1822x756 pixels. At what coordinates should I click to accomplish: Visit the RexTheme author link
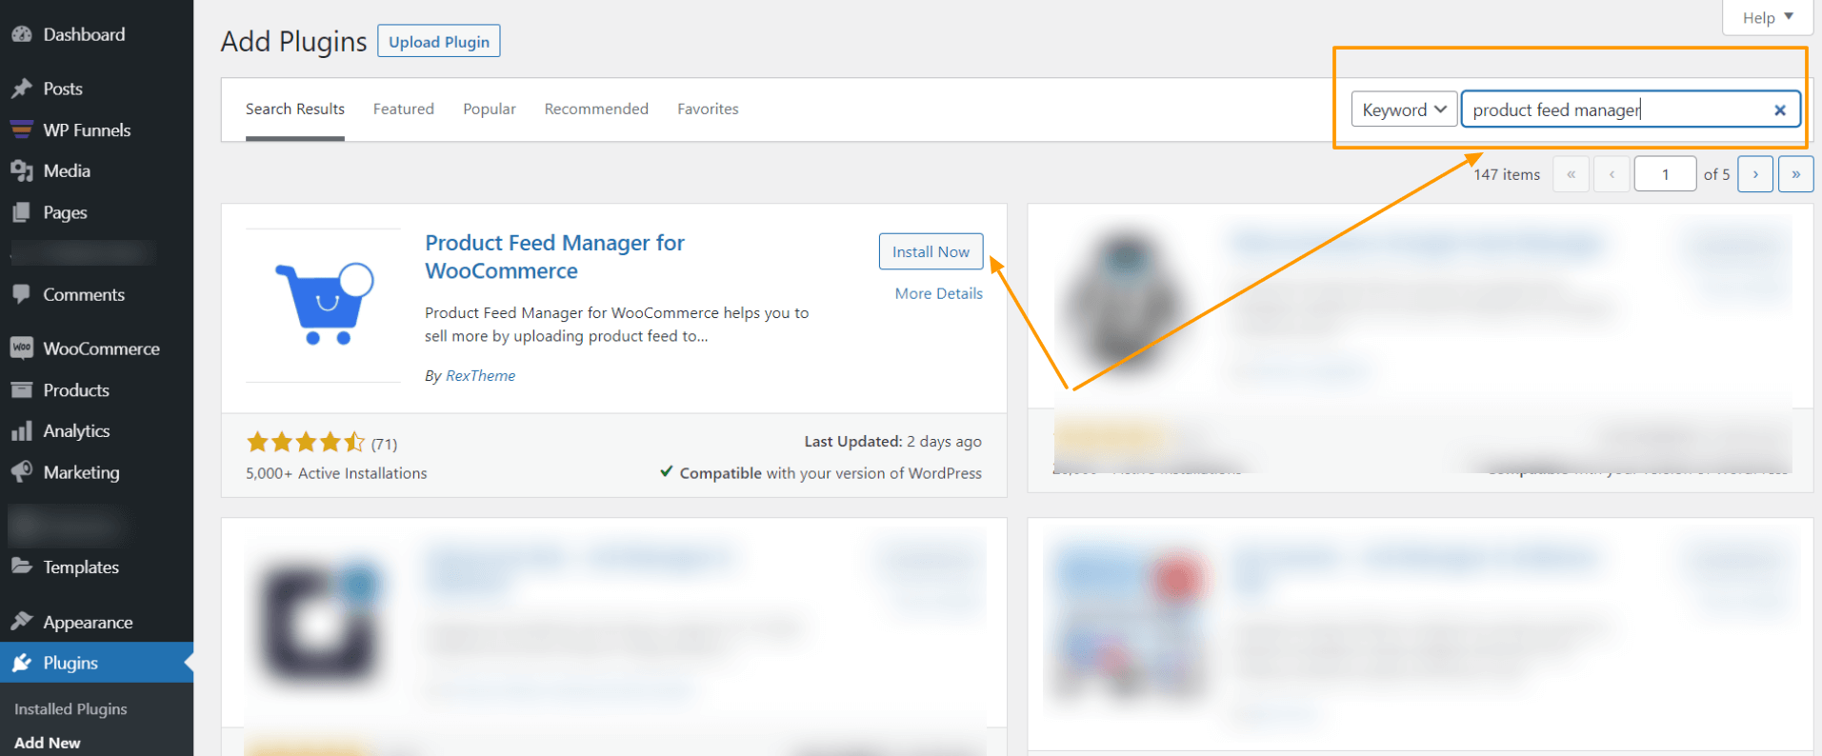(480, 376)
